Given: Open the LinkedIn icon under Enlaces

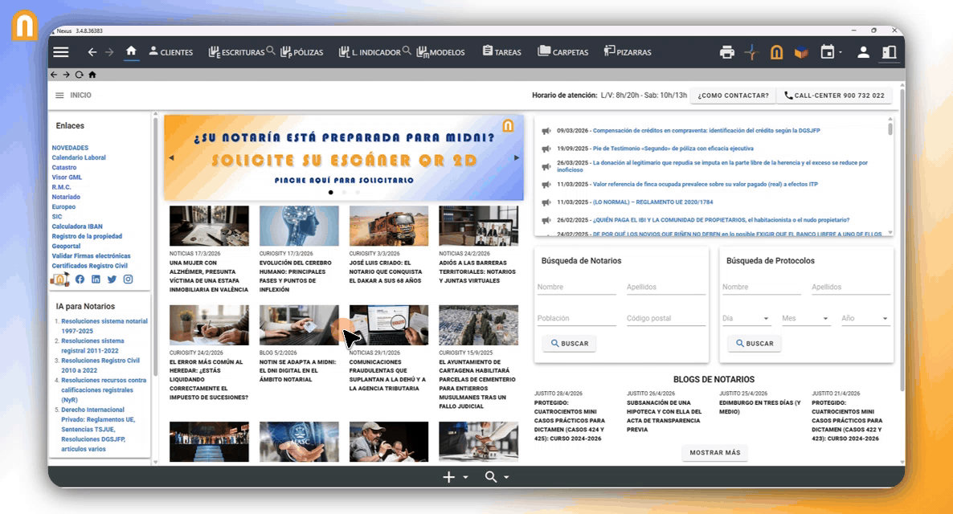Looking at the screenshot, I should [96, 279].
